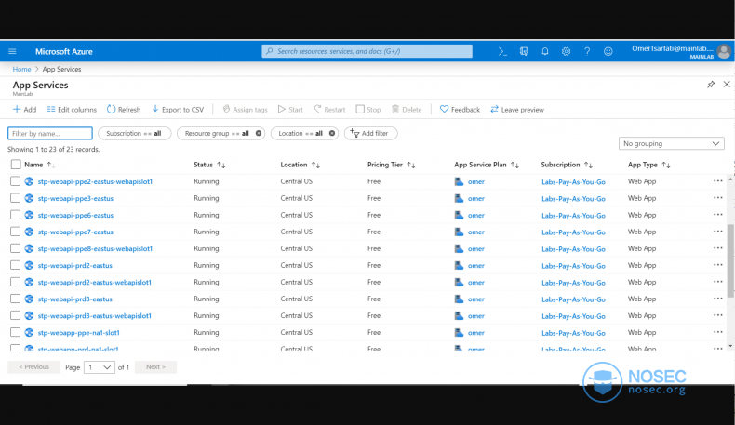Close the App Services blade
The image size is (735, 425).
click(x=727, y=85)
